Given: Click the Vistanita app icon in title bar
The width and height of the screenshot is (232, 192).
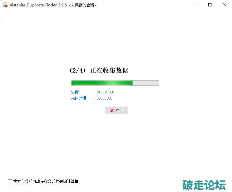Looking at the screenshot, I should coord(5,5).
